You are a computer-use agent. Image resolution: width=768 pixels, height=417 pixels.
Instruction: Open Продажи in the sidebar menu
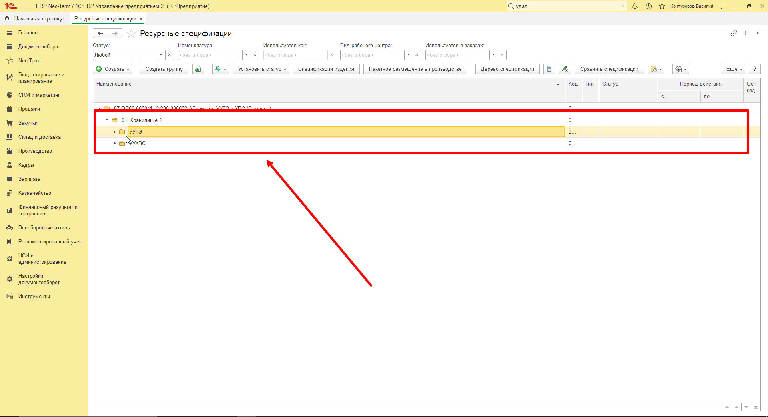click(x=29, y=109)
